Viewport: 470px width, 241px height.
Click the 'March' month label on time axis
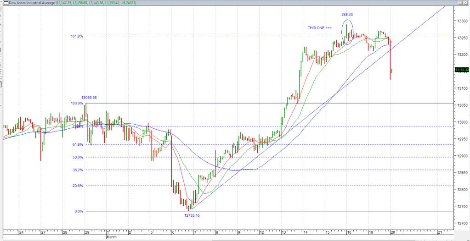[112, 237]
